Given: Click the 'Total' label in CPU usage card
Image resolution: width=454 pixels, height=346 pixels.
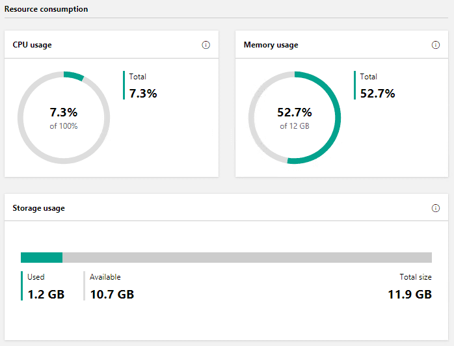Looking at the screenshot, I should pos(137,77).
